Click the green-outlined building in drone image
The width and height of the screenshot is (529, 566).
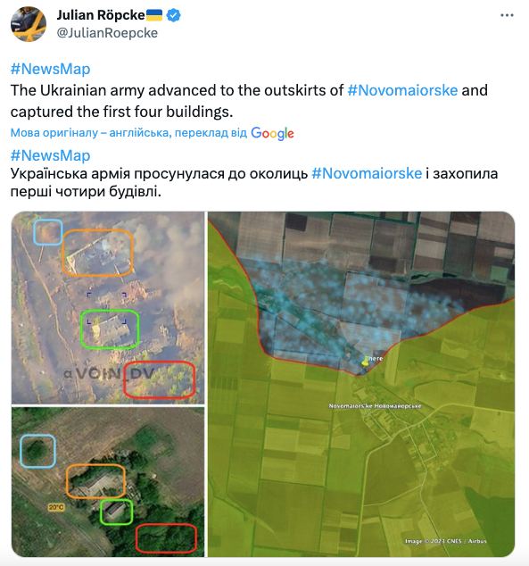pyautogui.click(x=110, y=329)
